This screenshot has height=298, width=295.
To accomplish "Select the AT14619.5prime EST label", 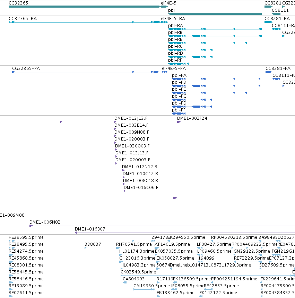I will [172, 244].
